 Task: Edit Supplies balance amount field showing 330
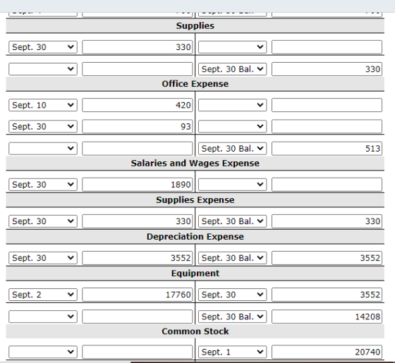[327, 69]
